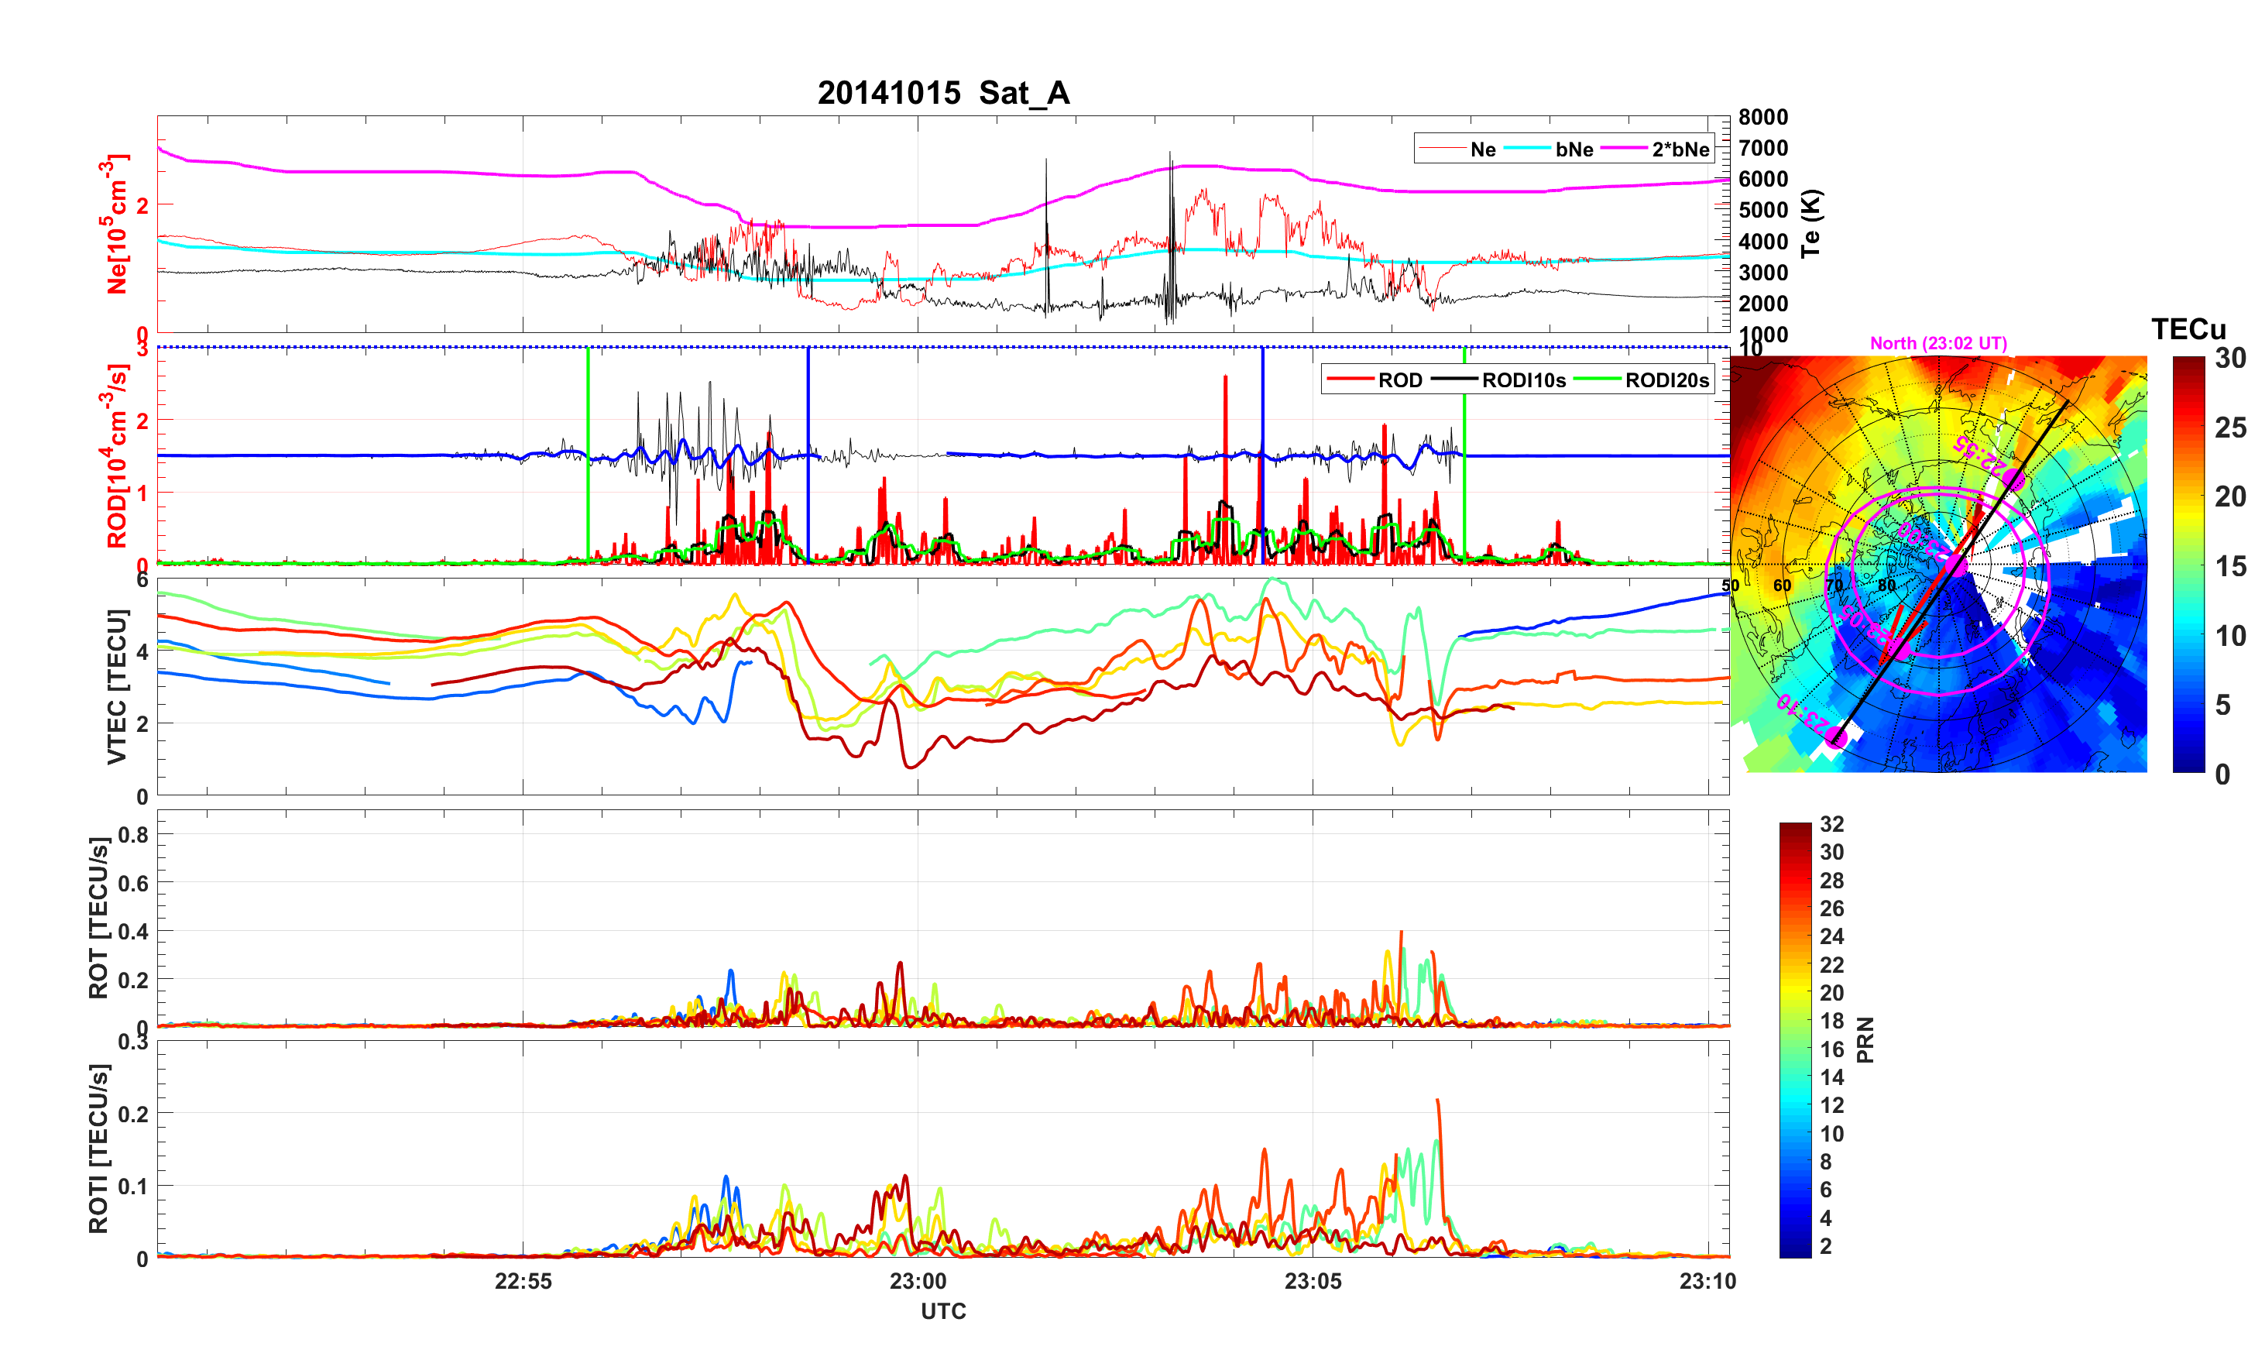Click the green RODI20s legend line sample
The image size is (2248, 1360).
(1598, 379)
